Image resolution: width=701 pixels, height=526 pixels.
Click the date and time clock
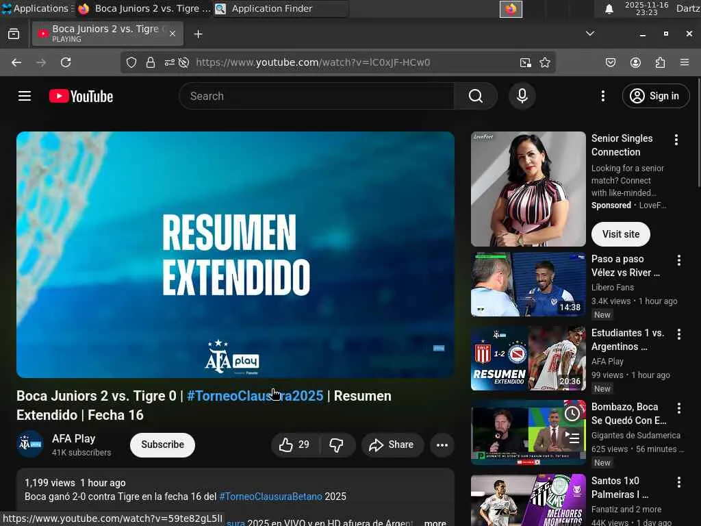pyautogui.click(x=646, y=8)
